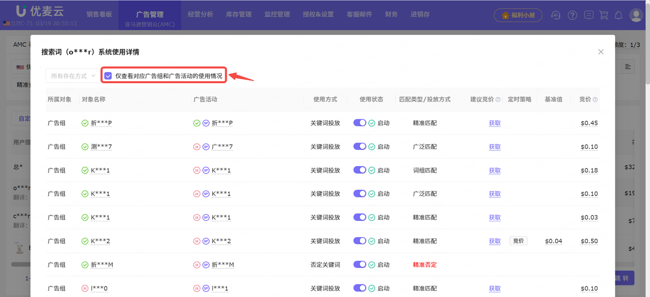This screenshot has width=650, height=297.
Task: Disable the launch toggle on 折***P row
Action: pos(360,122)
